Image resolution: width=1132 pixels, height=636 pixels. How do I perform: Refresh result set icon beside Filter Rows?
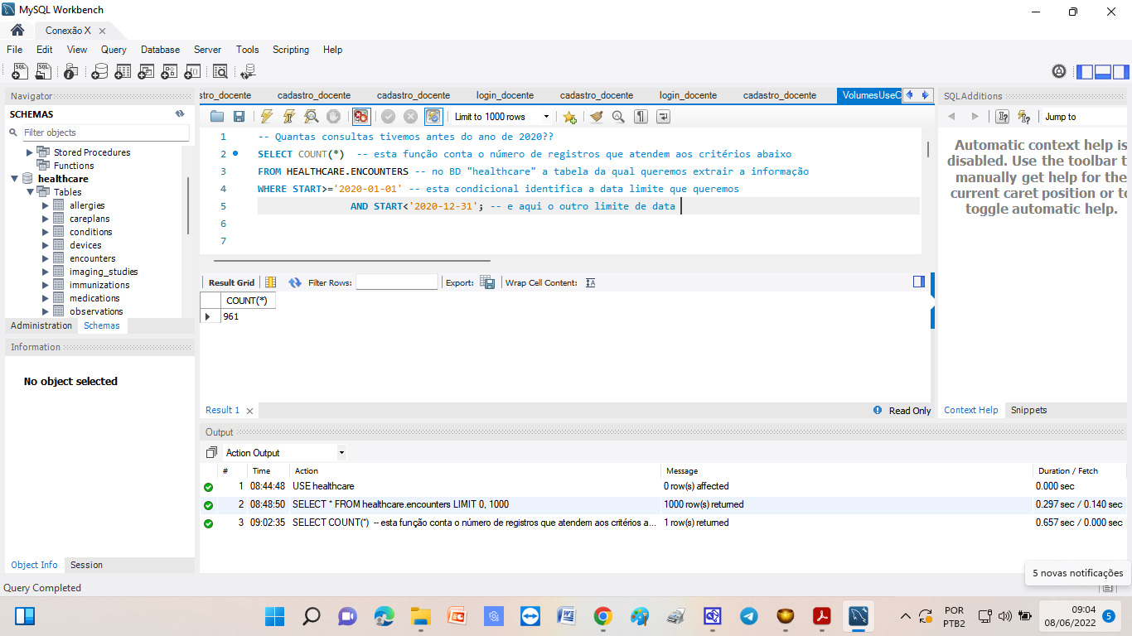tap(294, 282)
